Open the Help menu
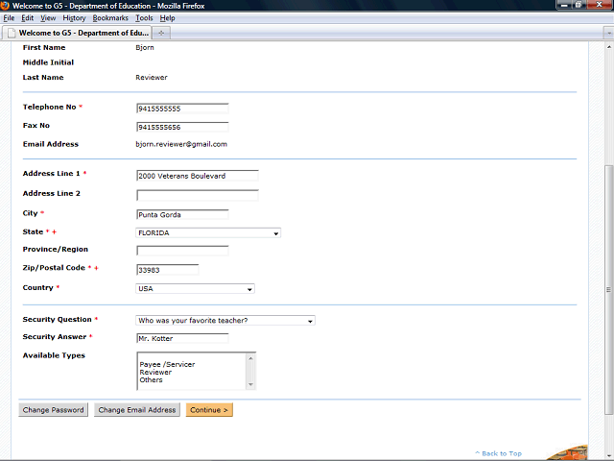Image resolution: width=614 pixels, height=461 pixels. (x=167, y=18)
